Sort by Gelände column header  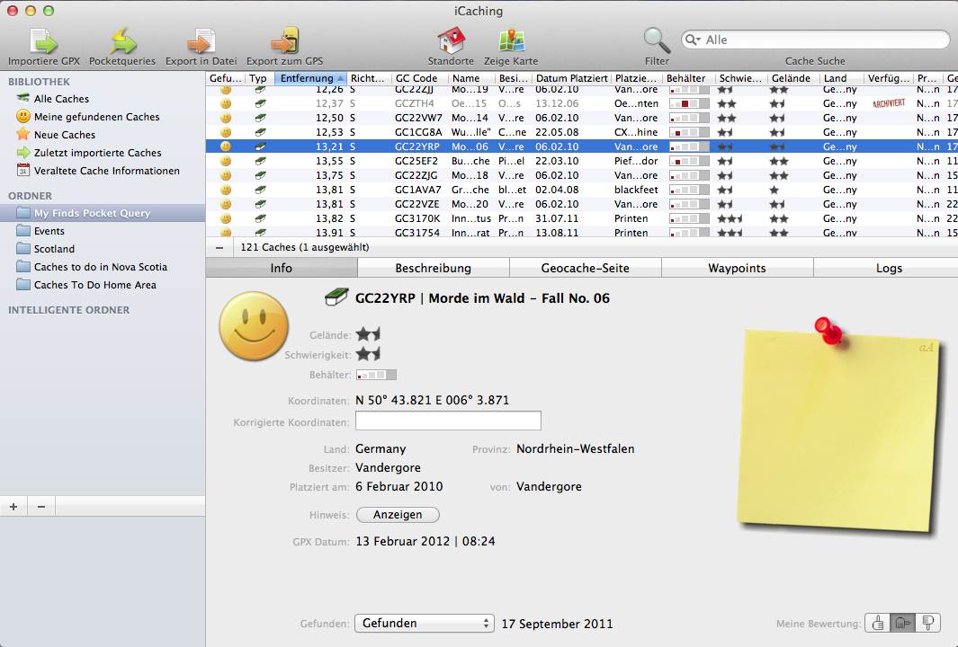[793, 78]
